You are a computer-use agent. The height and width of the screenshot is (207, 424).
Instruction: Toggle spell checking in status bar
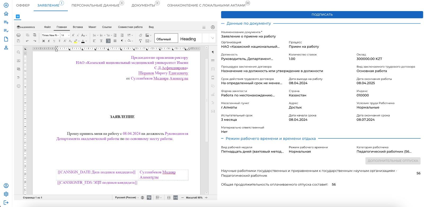(149, 197)
